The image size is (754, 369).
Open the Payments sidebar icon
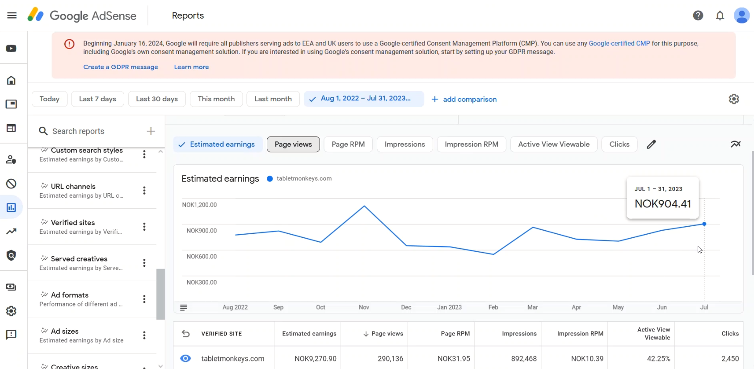point(11,287)
